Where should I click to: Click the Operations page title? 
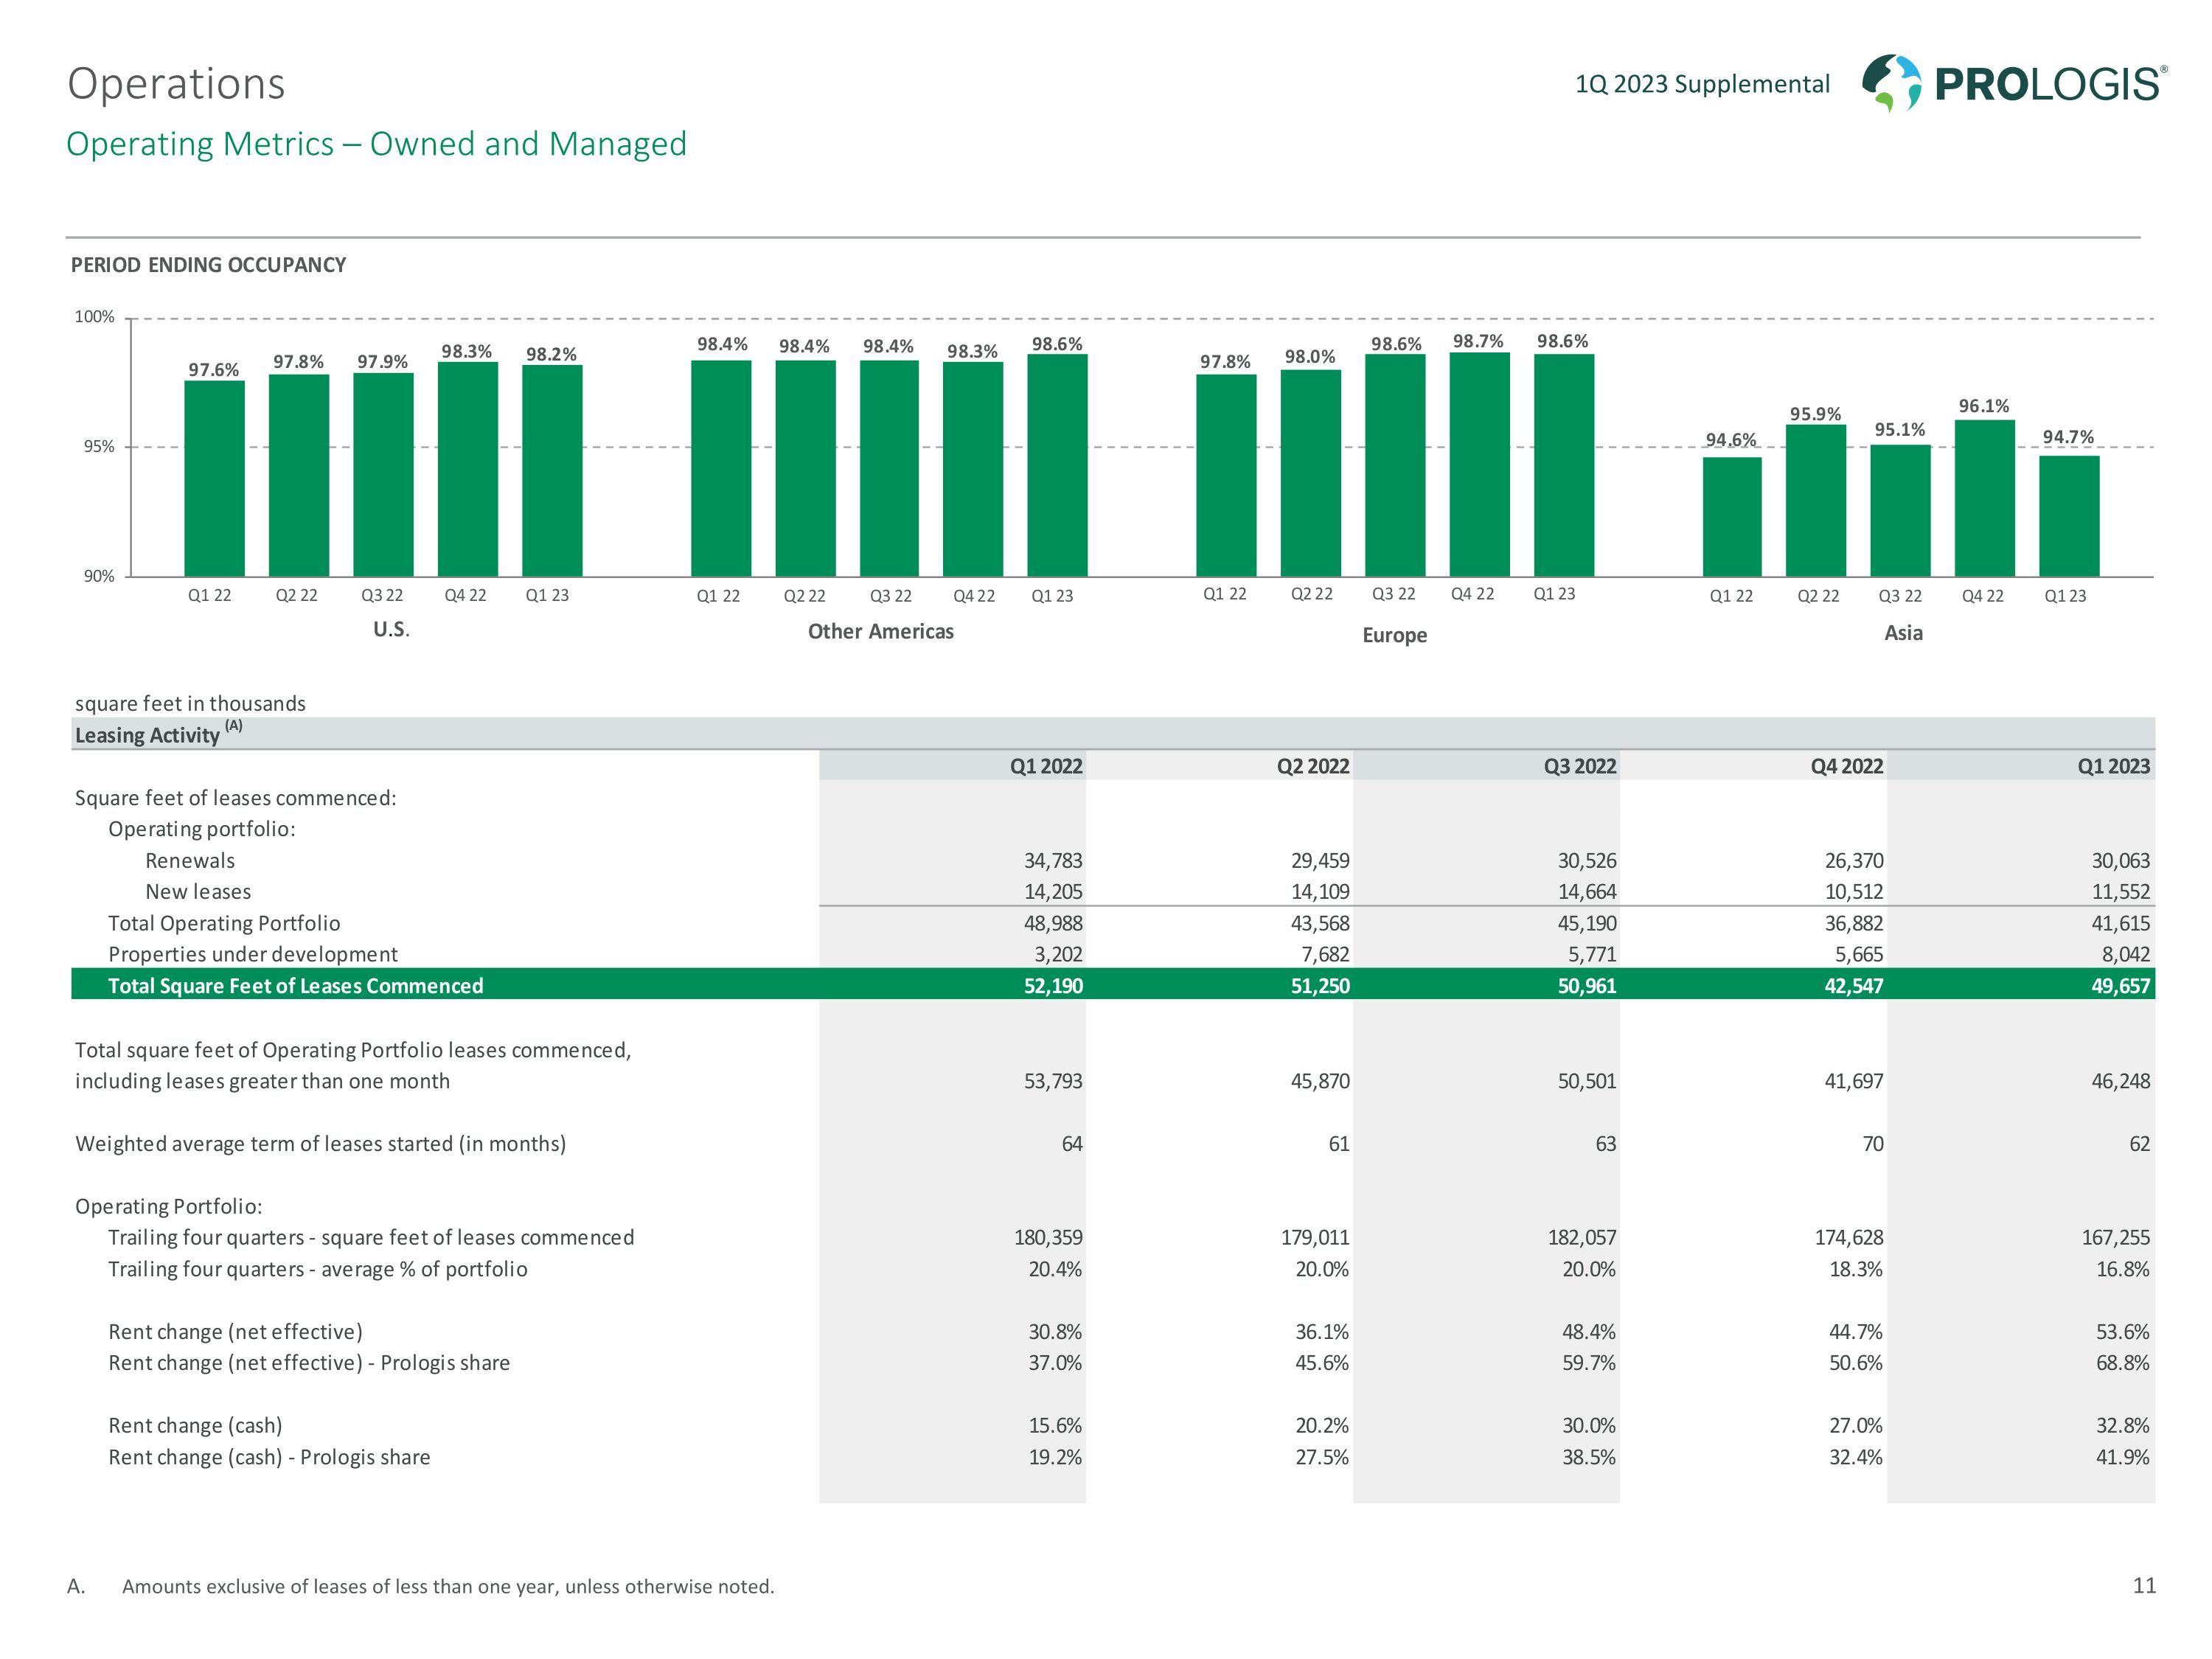click(176, 84)
